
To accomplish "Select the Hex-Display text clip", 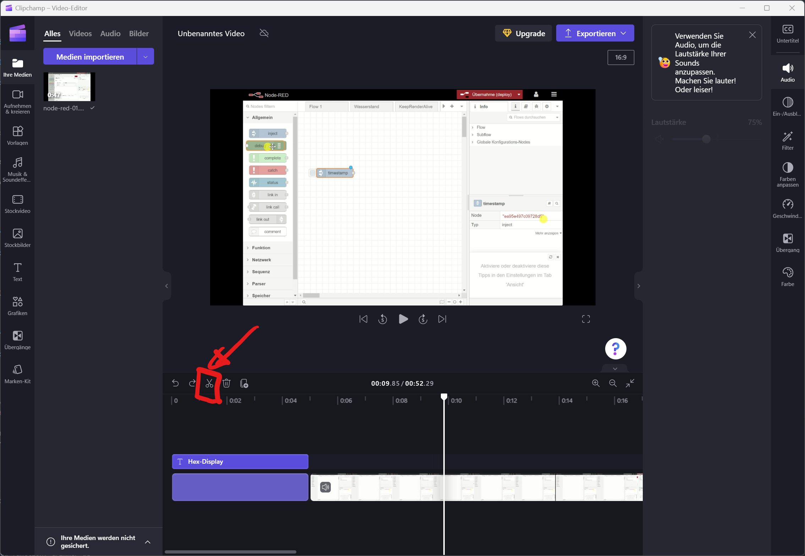I will (240, 462).
